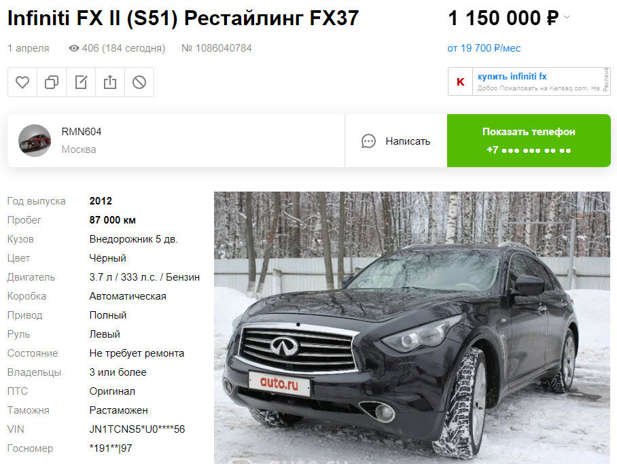Click the red K advertiser logo
This screenshot has height=464, width=617.
click(461, 82)
